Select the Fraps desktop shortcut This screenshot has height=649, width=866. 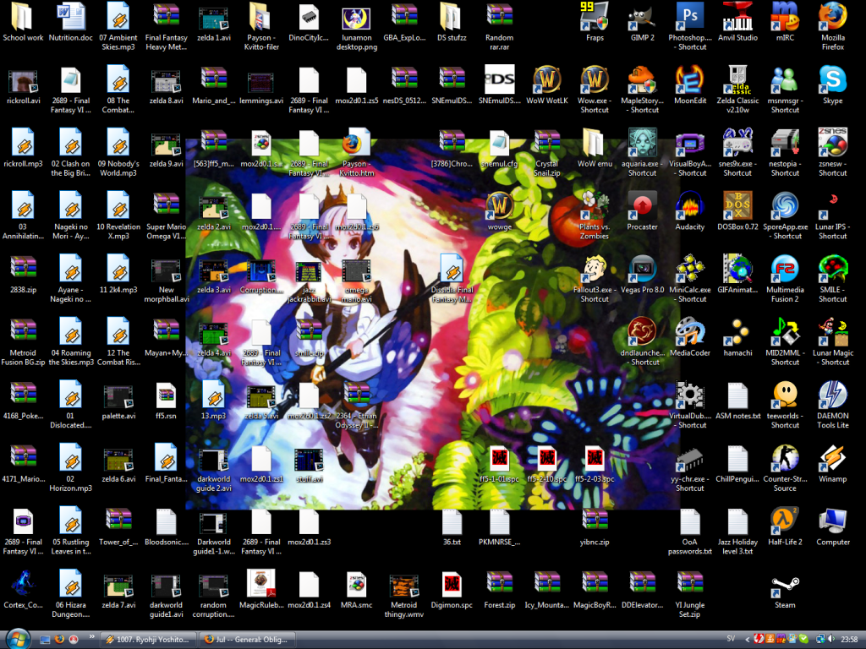(595, 17)
